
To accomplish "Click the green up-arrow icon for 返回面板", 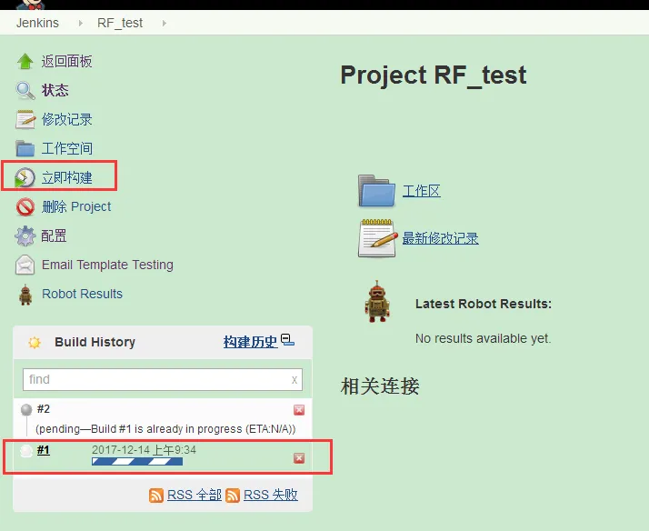I will 25,61.
